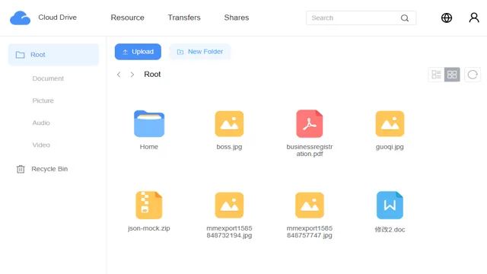Open the Resource menu
Viewport: 487px width, 274px height.
pyautogui.click(x=127, y=18)
